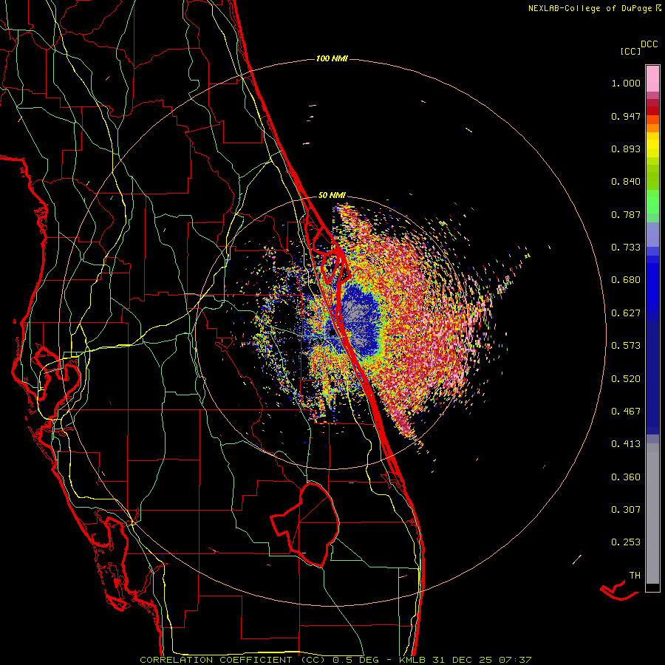Pick the orange segment of the color bar
The image size is (665, 665).
[x=652, y=128]
